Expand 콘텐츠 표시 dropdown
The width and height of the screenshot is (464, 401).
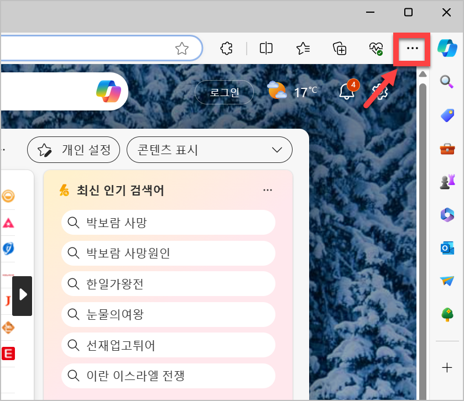coord(210,150)
